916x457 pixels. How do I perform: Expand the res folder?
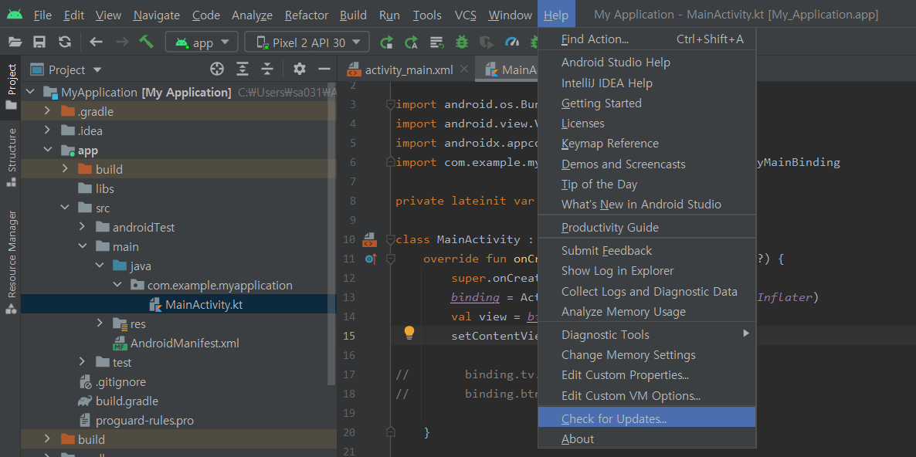pyautogui.click(x=100, y=323)
